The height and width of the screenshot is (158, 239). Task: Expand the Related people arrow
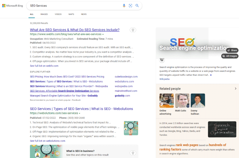pyautogui.click(x=235, y=89)
